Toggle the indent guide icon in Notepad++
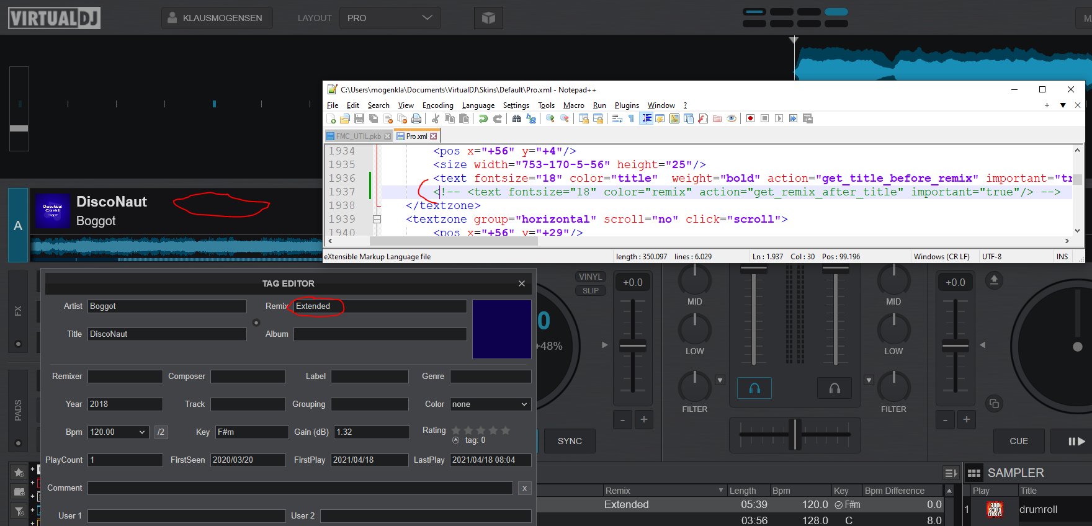The width and height of the screenshot is (1092, 526). 647,118
